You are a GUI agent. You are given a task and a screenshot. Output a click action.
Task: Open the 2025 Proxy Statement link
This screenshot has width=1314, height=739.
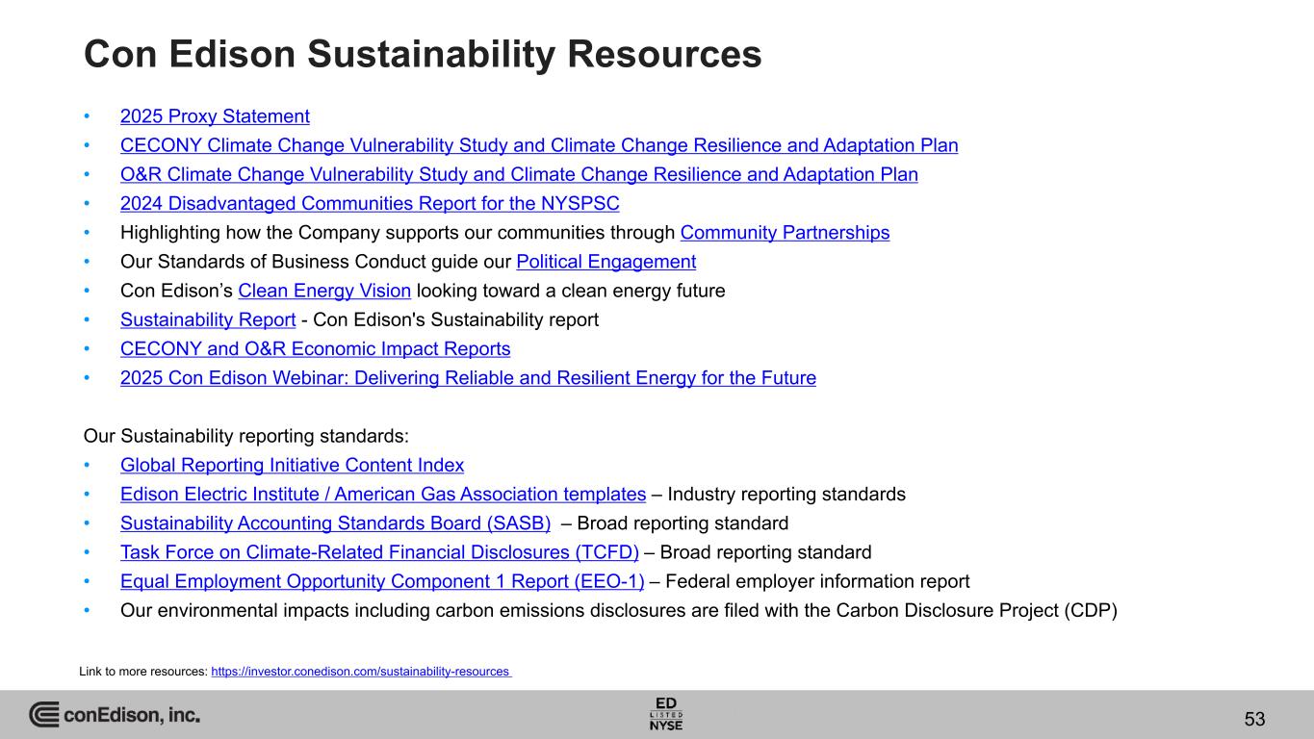[215, 116]
